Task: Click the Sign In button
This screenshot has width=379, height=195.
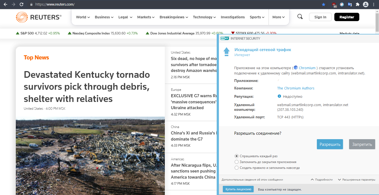Action: point(320,17)
